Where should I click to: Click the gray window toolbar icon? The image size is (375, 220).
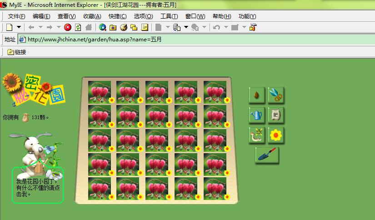pyautogui.click(x=235, y=27)
